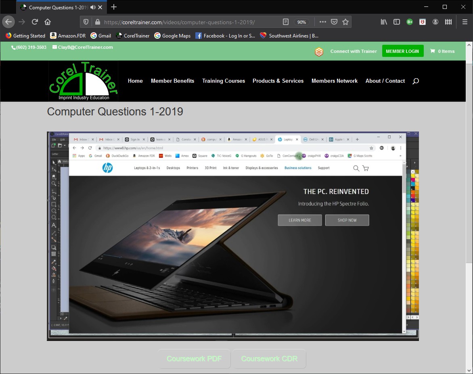Select the Computer Questions 1-2019 browser tab
Viewport: 473px width, 374px height.
tap(61, 7)
